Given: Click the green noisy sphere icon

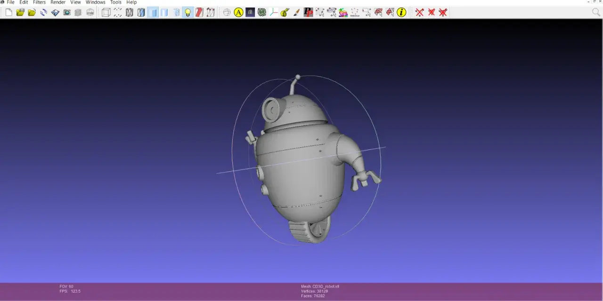Looking at the screenshot, I should [x=261, y=12].
